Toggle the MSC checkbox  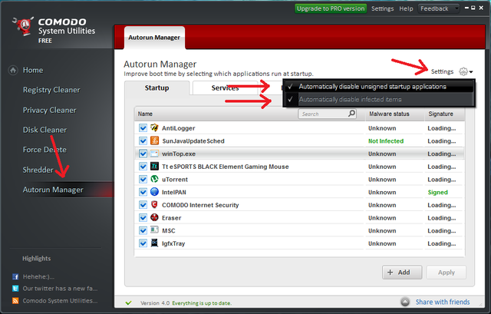point(143,230)
